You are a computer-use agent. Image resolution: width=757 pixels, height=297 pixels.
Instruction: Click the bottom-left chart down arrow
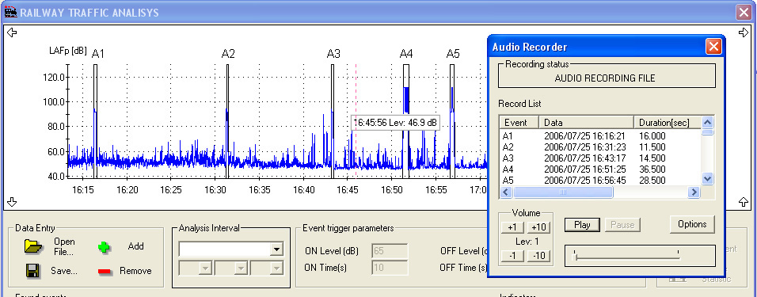click(13, 202)
